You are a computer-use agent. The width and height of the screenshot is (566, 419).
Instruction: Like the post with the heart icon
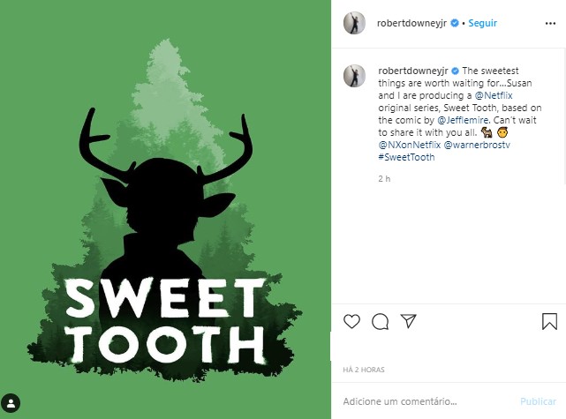pyautogui.click(x=351, y=321)
